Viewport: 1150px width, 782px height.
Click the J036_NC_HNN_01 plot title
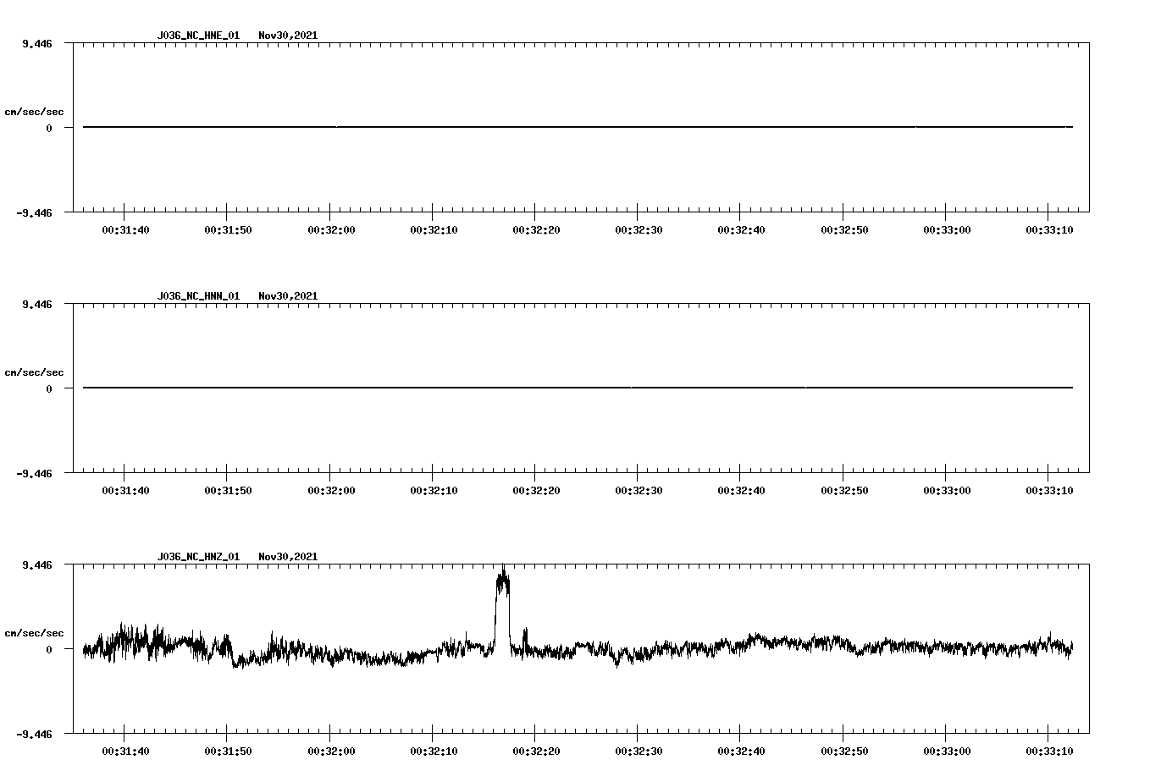tap(198, 296)
